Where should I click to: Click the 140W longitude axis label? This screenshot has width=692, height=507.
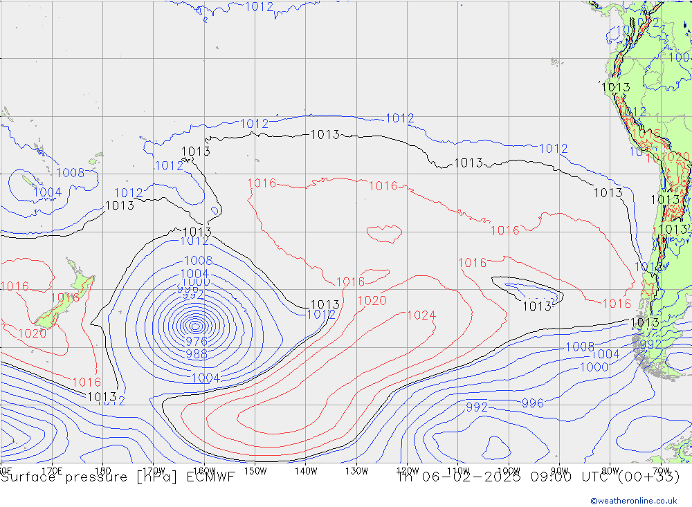pyautogui.click(x=306, y=471)
